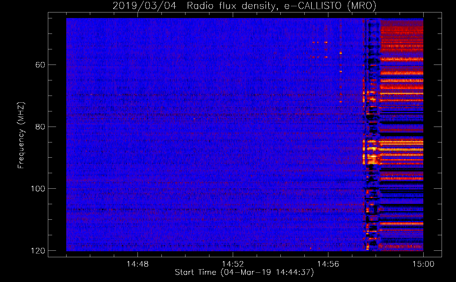Click the 60 frequency tick label
Viewport: 456px width, 282px height.
[40, 65]
